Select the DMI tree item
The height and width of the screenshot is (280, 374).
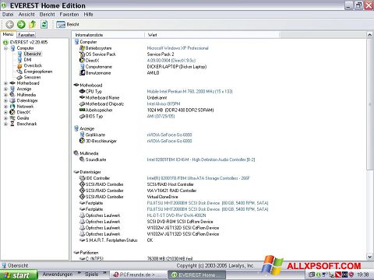click(27, 60)
